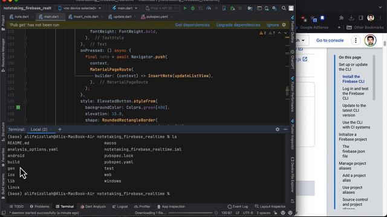Viewport: 387px width, 217px height.
Task: Toggle read-only lock icon in status bar
Action: click(276, 213)
